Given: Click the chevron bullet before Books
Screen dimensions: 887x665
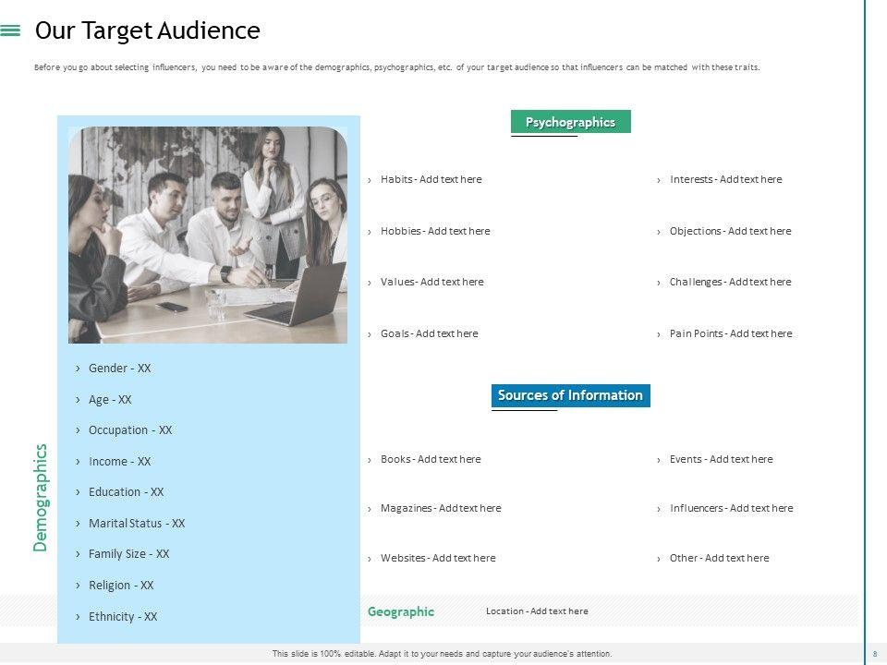Looking at the screenshot, I should pyautogui.click(x=370, y=460).
